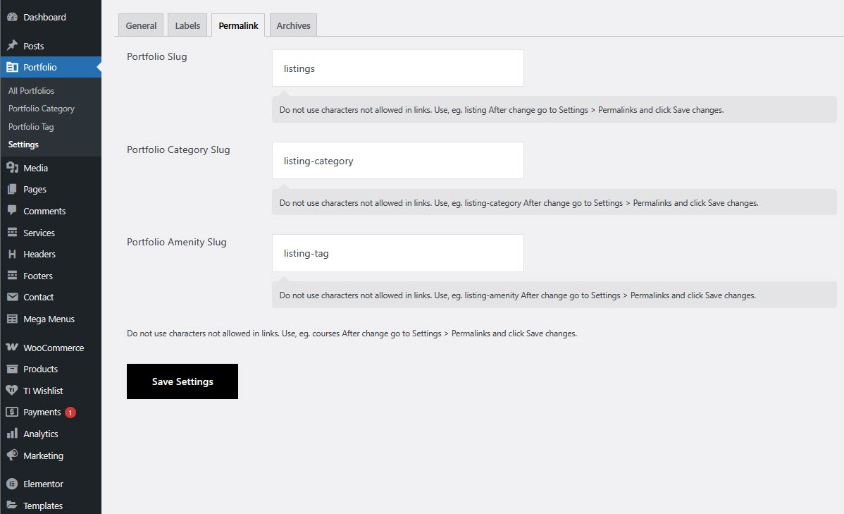Click the Marketing megaphone icon

12,455
